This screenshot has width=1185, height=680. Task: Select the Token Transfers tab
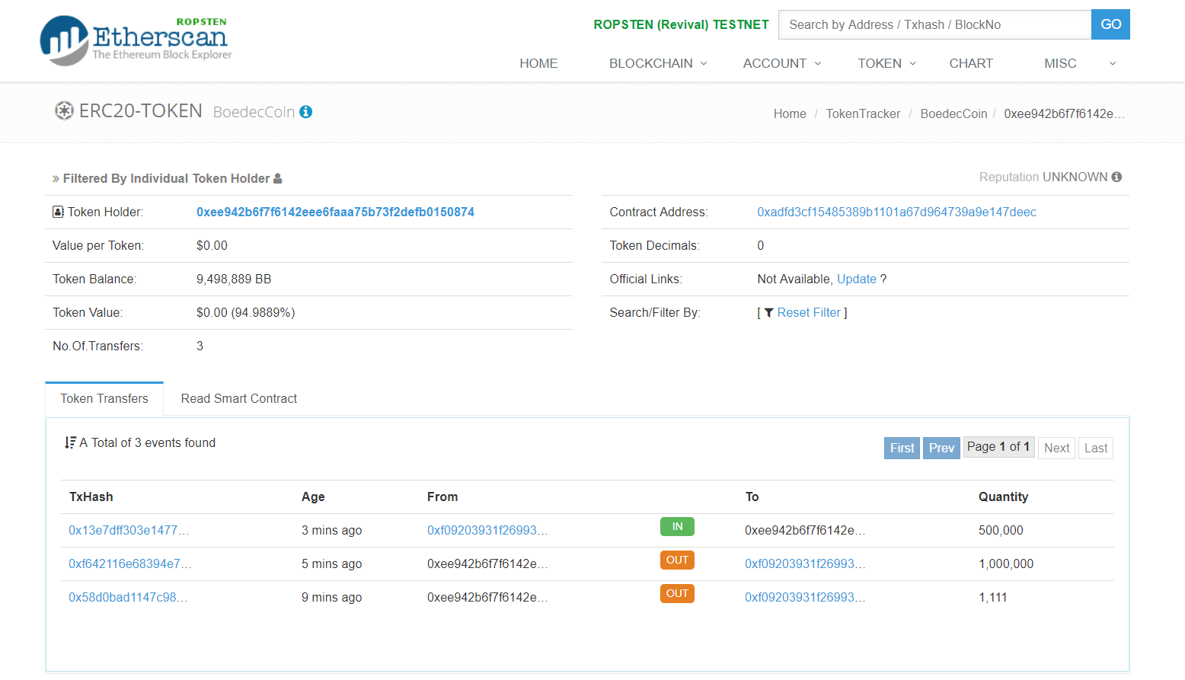[x=104, y=399]
